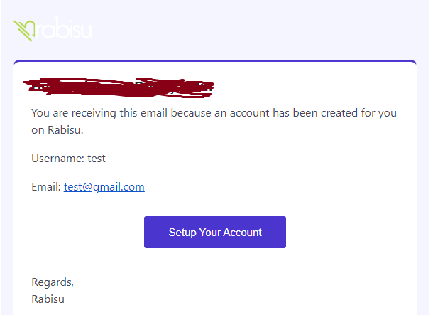Screen dimensions: 433x315
Task: Click the word "Setup" on the purple button
Action: tap(182, 233)
